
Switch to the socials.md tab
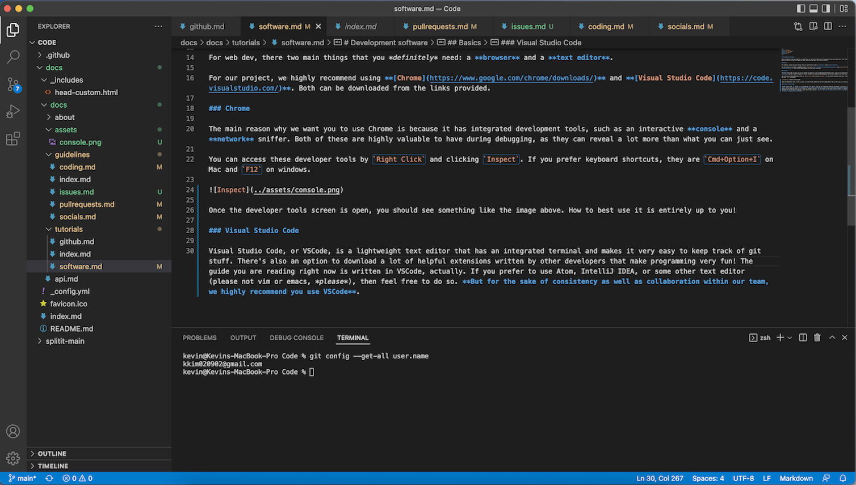(690, 27)
